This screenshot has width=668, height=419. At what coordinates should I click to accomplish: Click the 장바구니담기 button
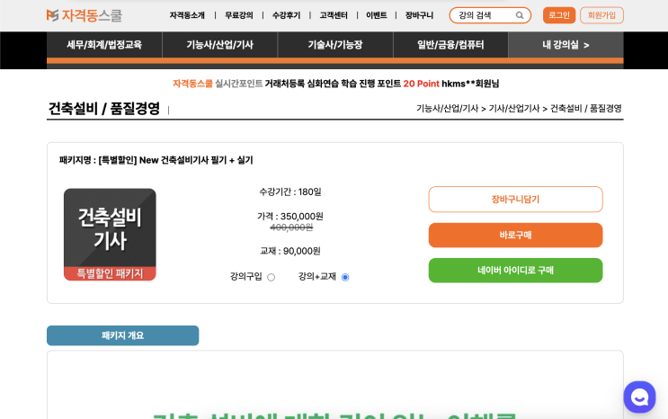(515, 199)
